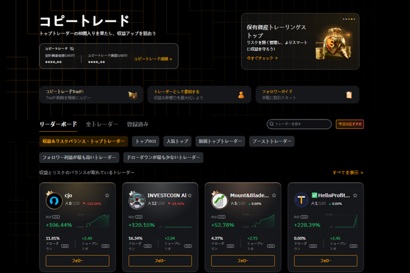Star the INVESTCOIN AI trader
The width and height of the screenshot is (410, 273).
pyautogui.click(x=190, y=195)
